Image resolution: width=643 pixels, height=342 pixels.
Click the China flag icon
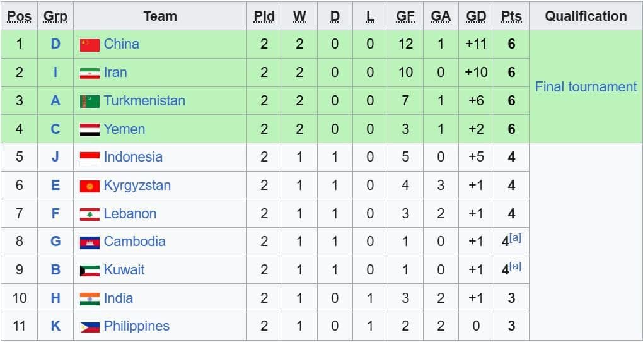(90, 45)
